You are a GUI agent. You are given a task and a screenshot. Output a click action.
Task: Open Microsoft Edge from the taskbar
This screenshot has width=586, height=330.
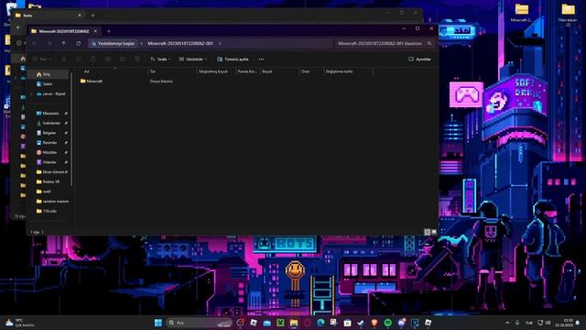click(x=320, y=323)
